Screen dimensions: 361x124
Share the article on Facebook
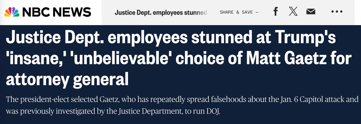point(276,12)
